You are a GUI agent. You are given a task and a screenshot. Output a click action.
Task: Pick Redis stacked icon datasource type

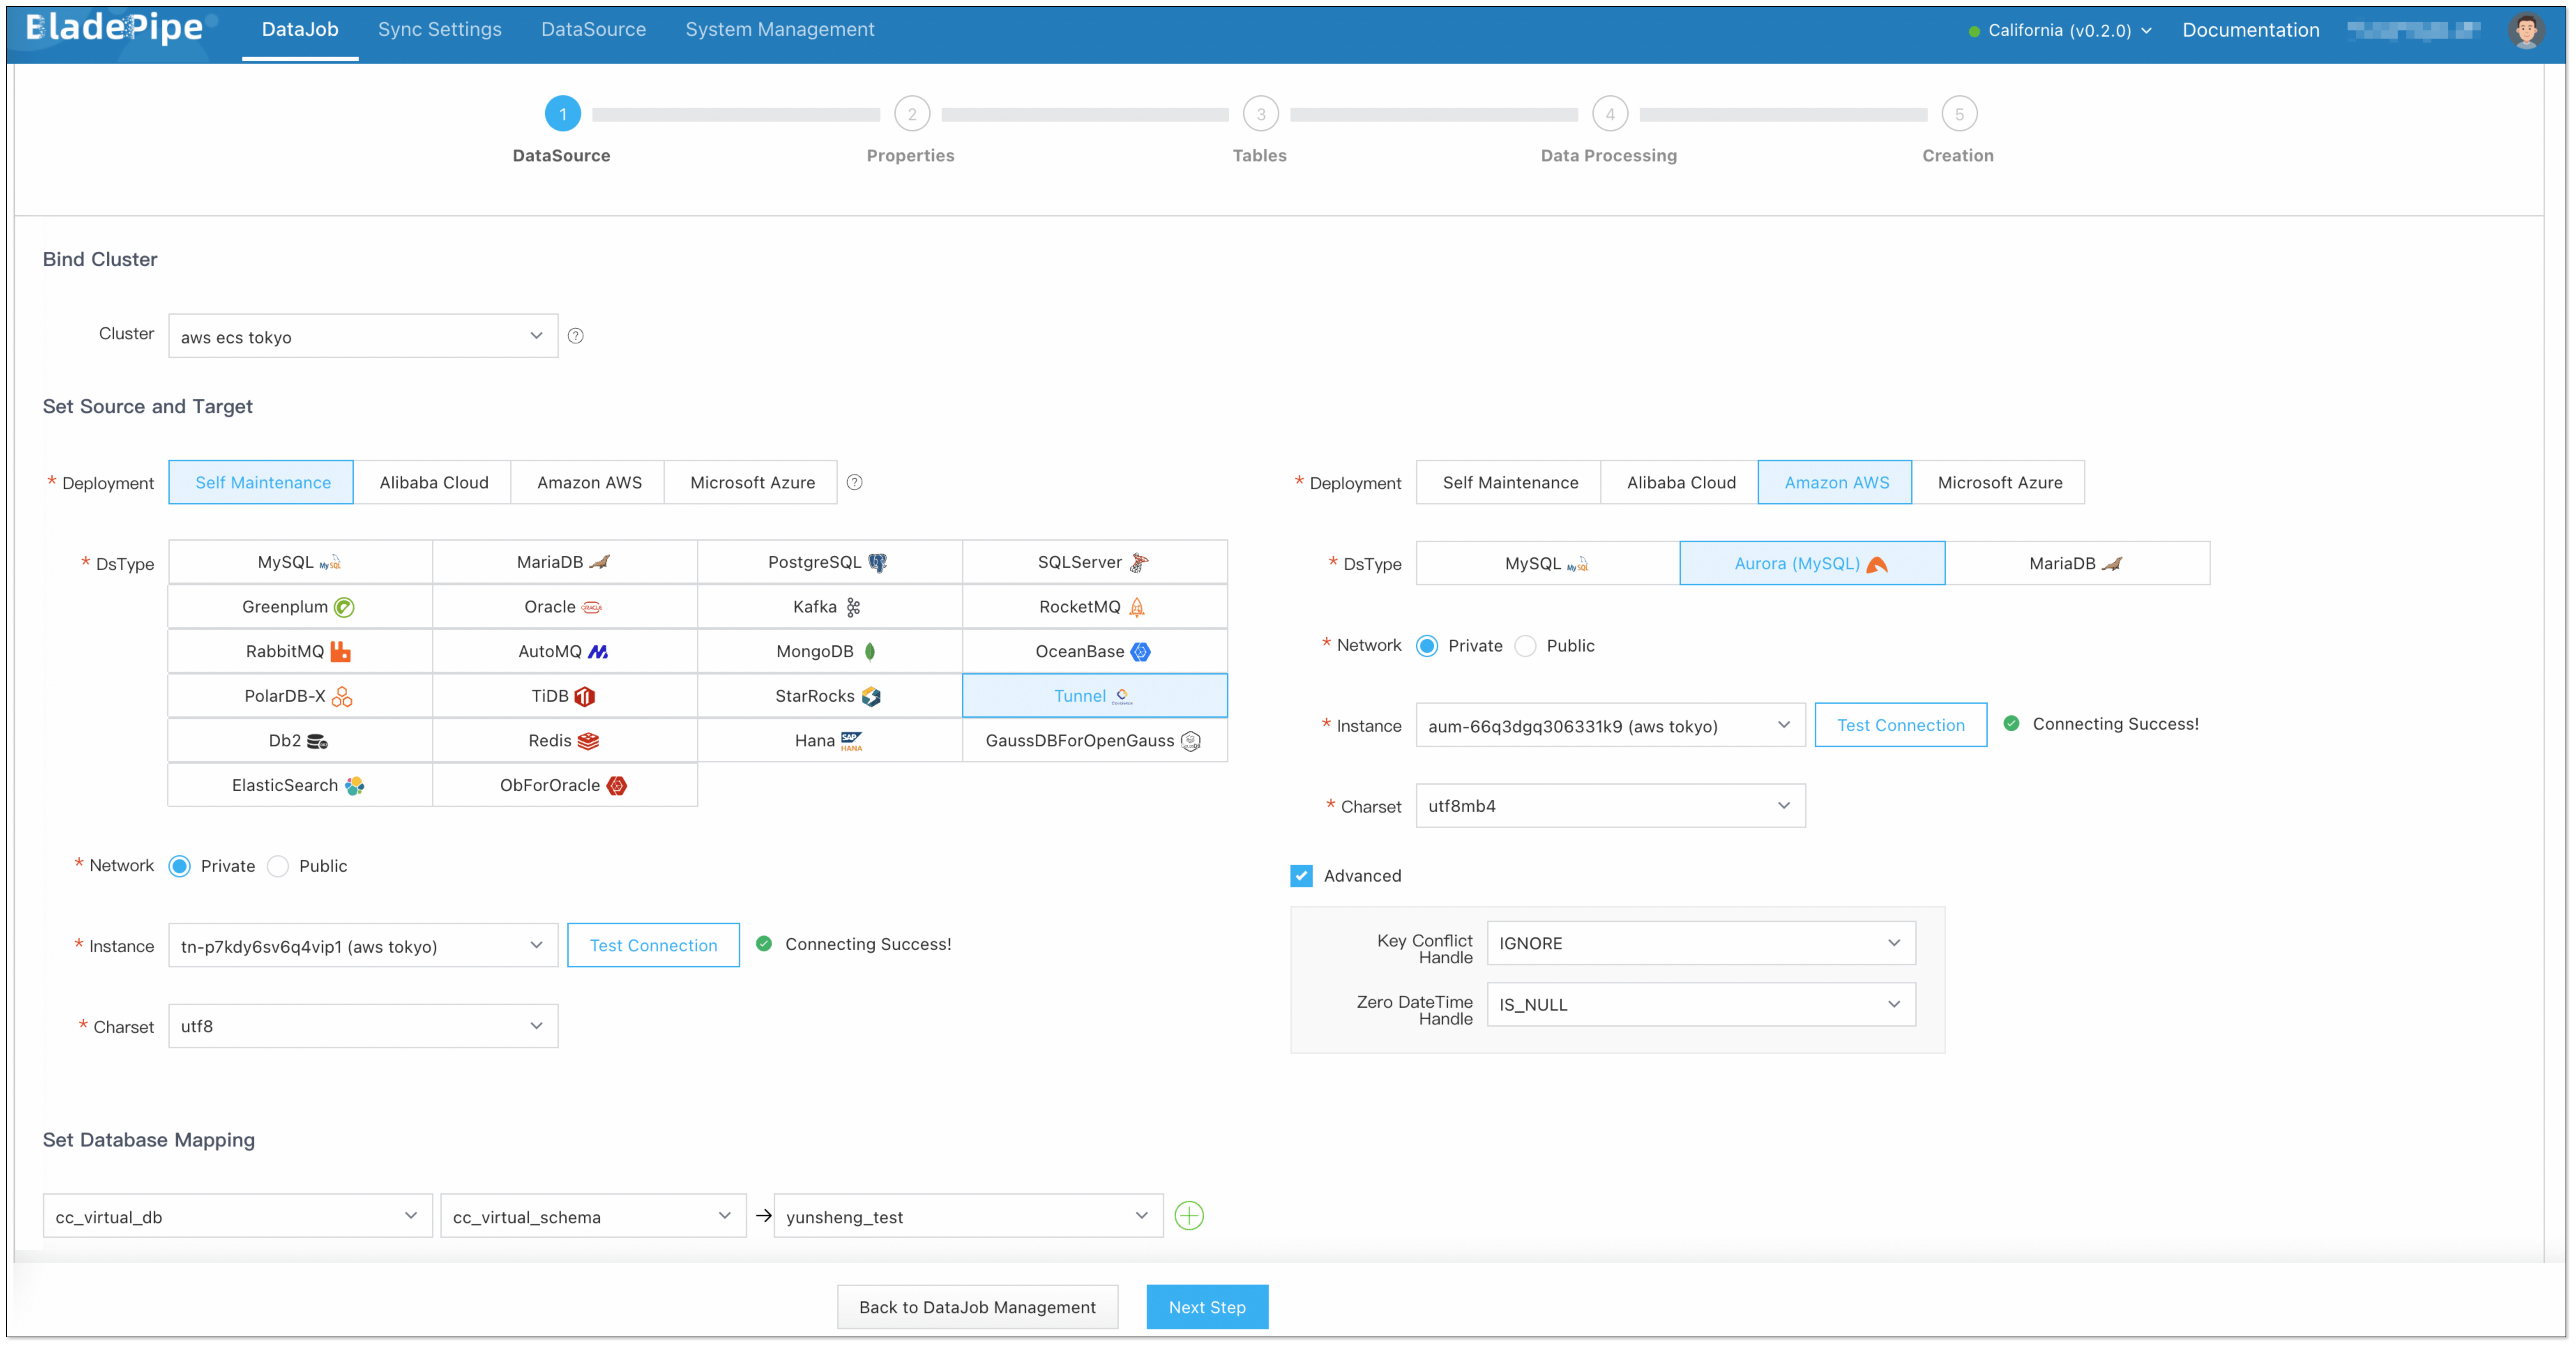[588, 741]
